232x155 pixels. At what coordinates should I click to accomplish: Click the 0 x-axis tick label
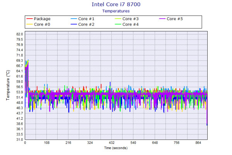point(25,143)
